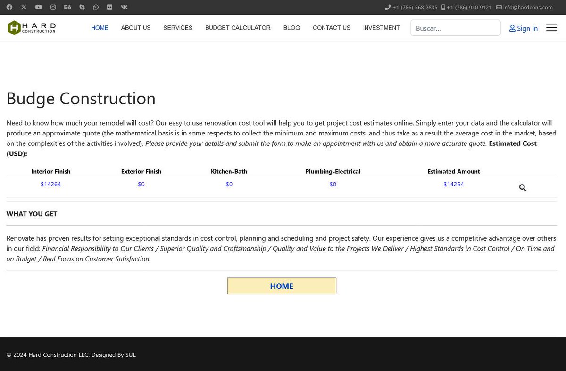
Task: Focus the Buscar search field
Action: pos(456,28)
